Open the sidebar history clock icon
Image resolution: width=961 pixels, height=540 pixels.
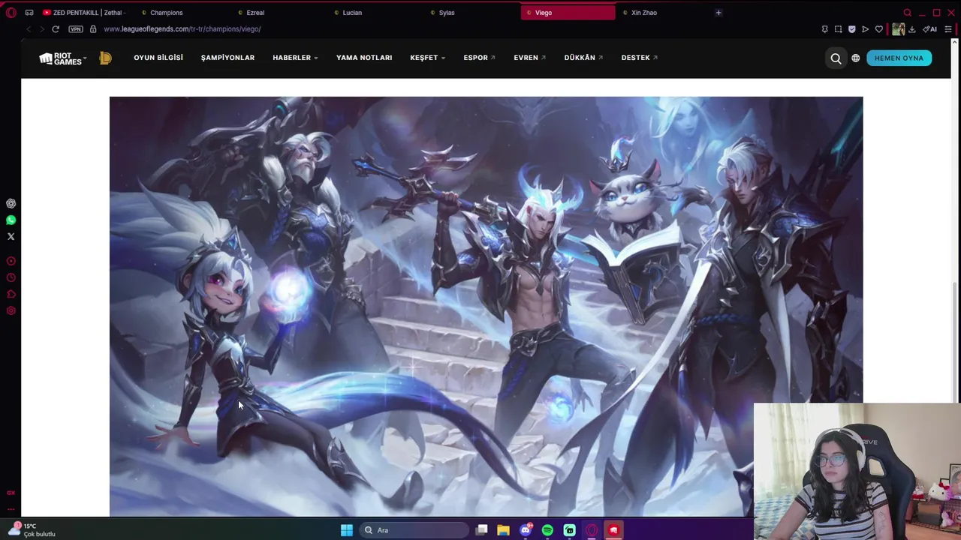(x=11, y=277)
